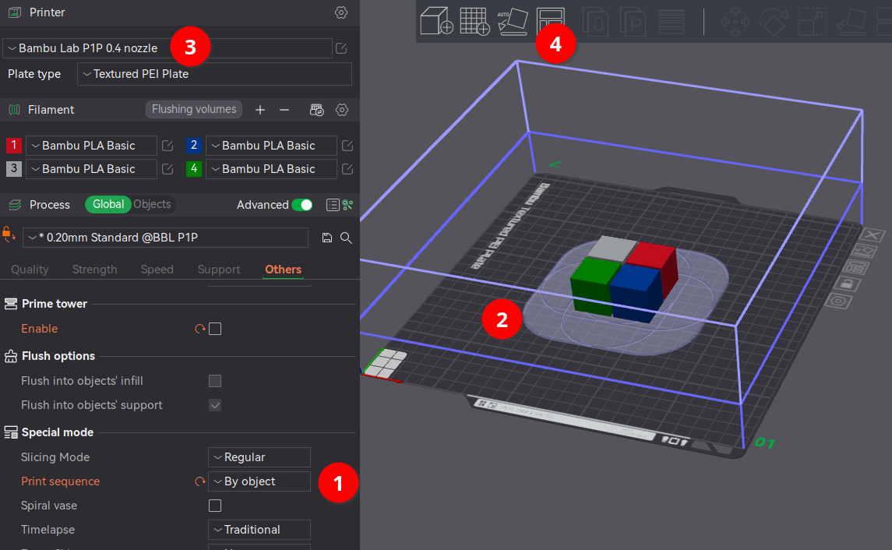Switch to the Strength tab
The width and height of the screenshot is (892, 550).
pyautogui.click(x=94, y=270)
